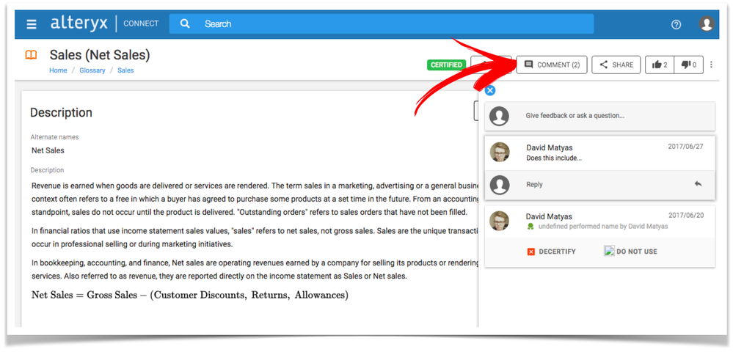Open the three-dot more options menu
Image resolution: width=733 pixels, height=352 pixels.
tap(711, 65)
